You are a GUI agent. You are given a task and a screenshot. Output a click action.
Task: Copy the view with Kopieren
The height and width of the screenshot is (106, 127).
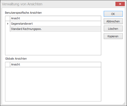[113, 36]
